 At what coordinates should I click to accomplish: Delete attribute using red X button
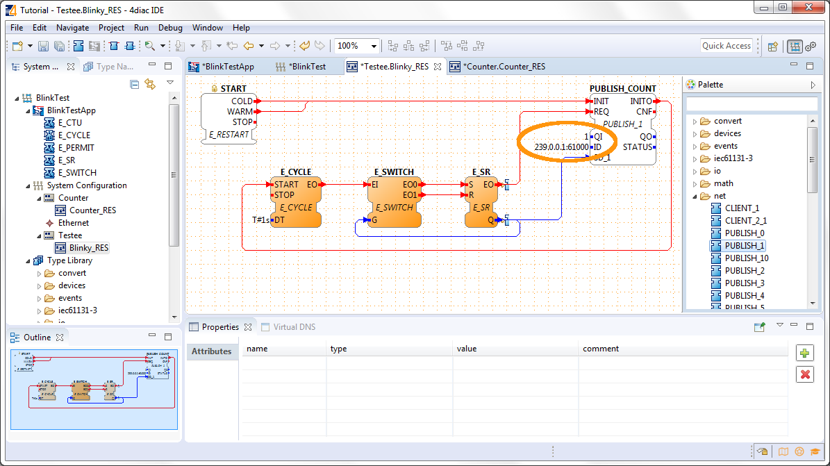tap(804, 374)
